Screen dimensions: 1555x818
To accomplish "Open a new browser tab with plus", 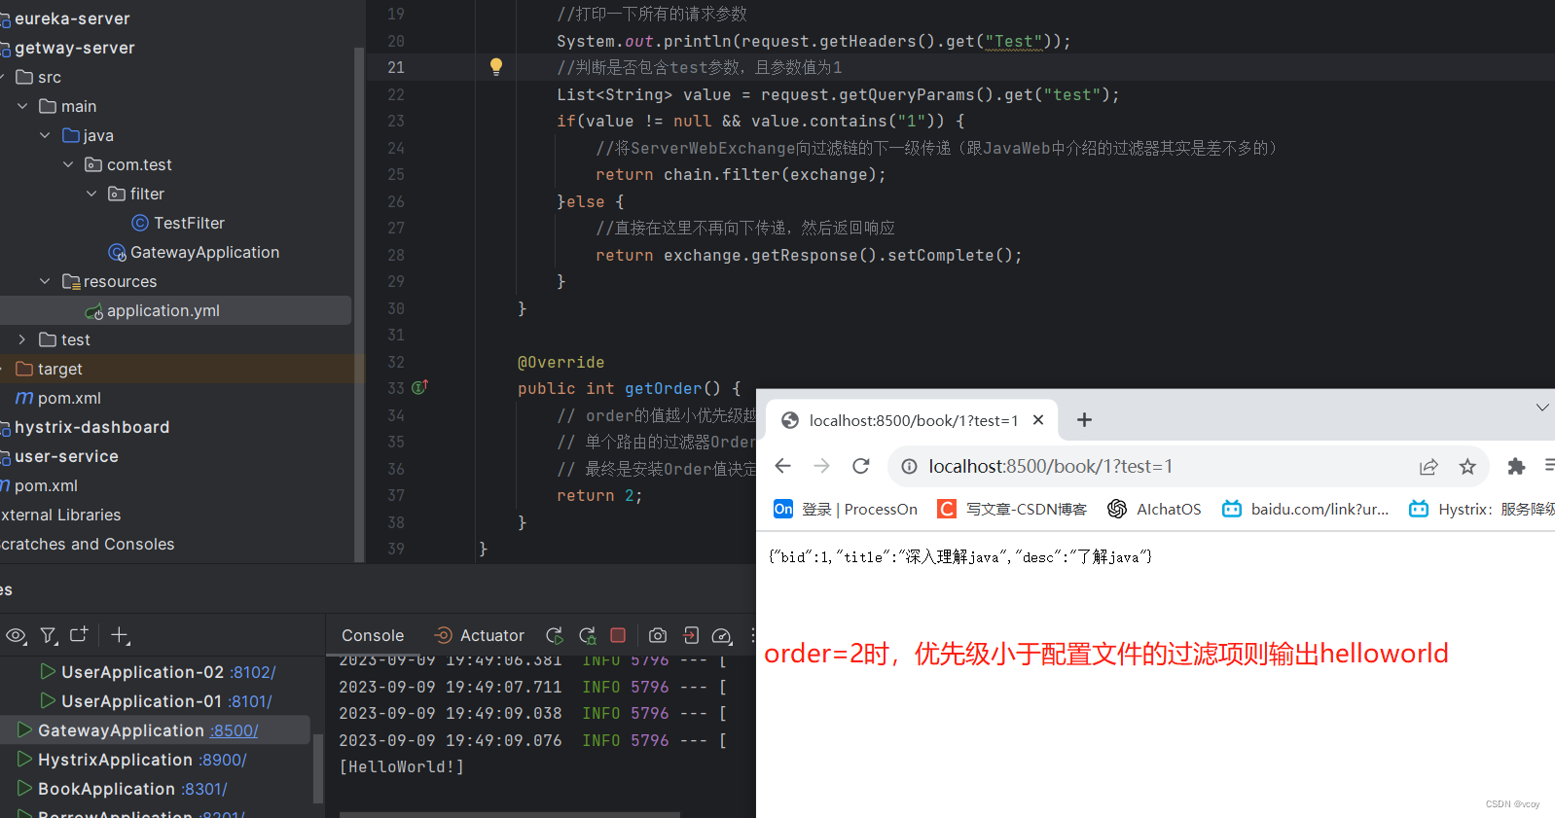I will click(1084, 420).
